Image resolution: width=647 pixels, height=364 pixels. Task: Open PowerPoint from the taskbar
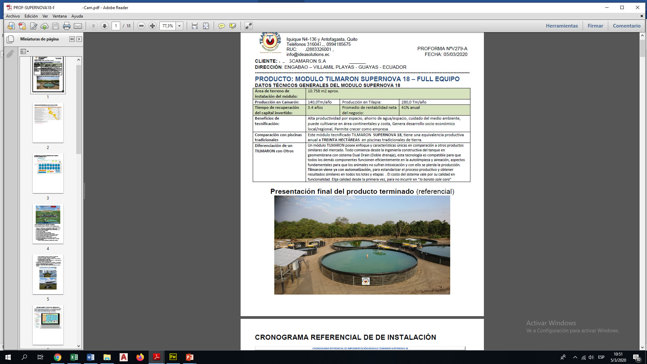pos(189,357)
